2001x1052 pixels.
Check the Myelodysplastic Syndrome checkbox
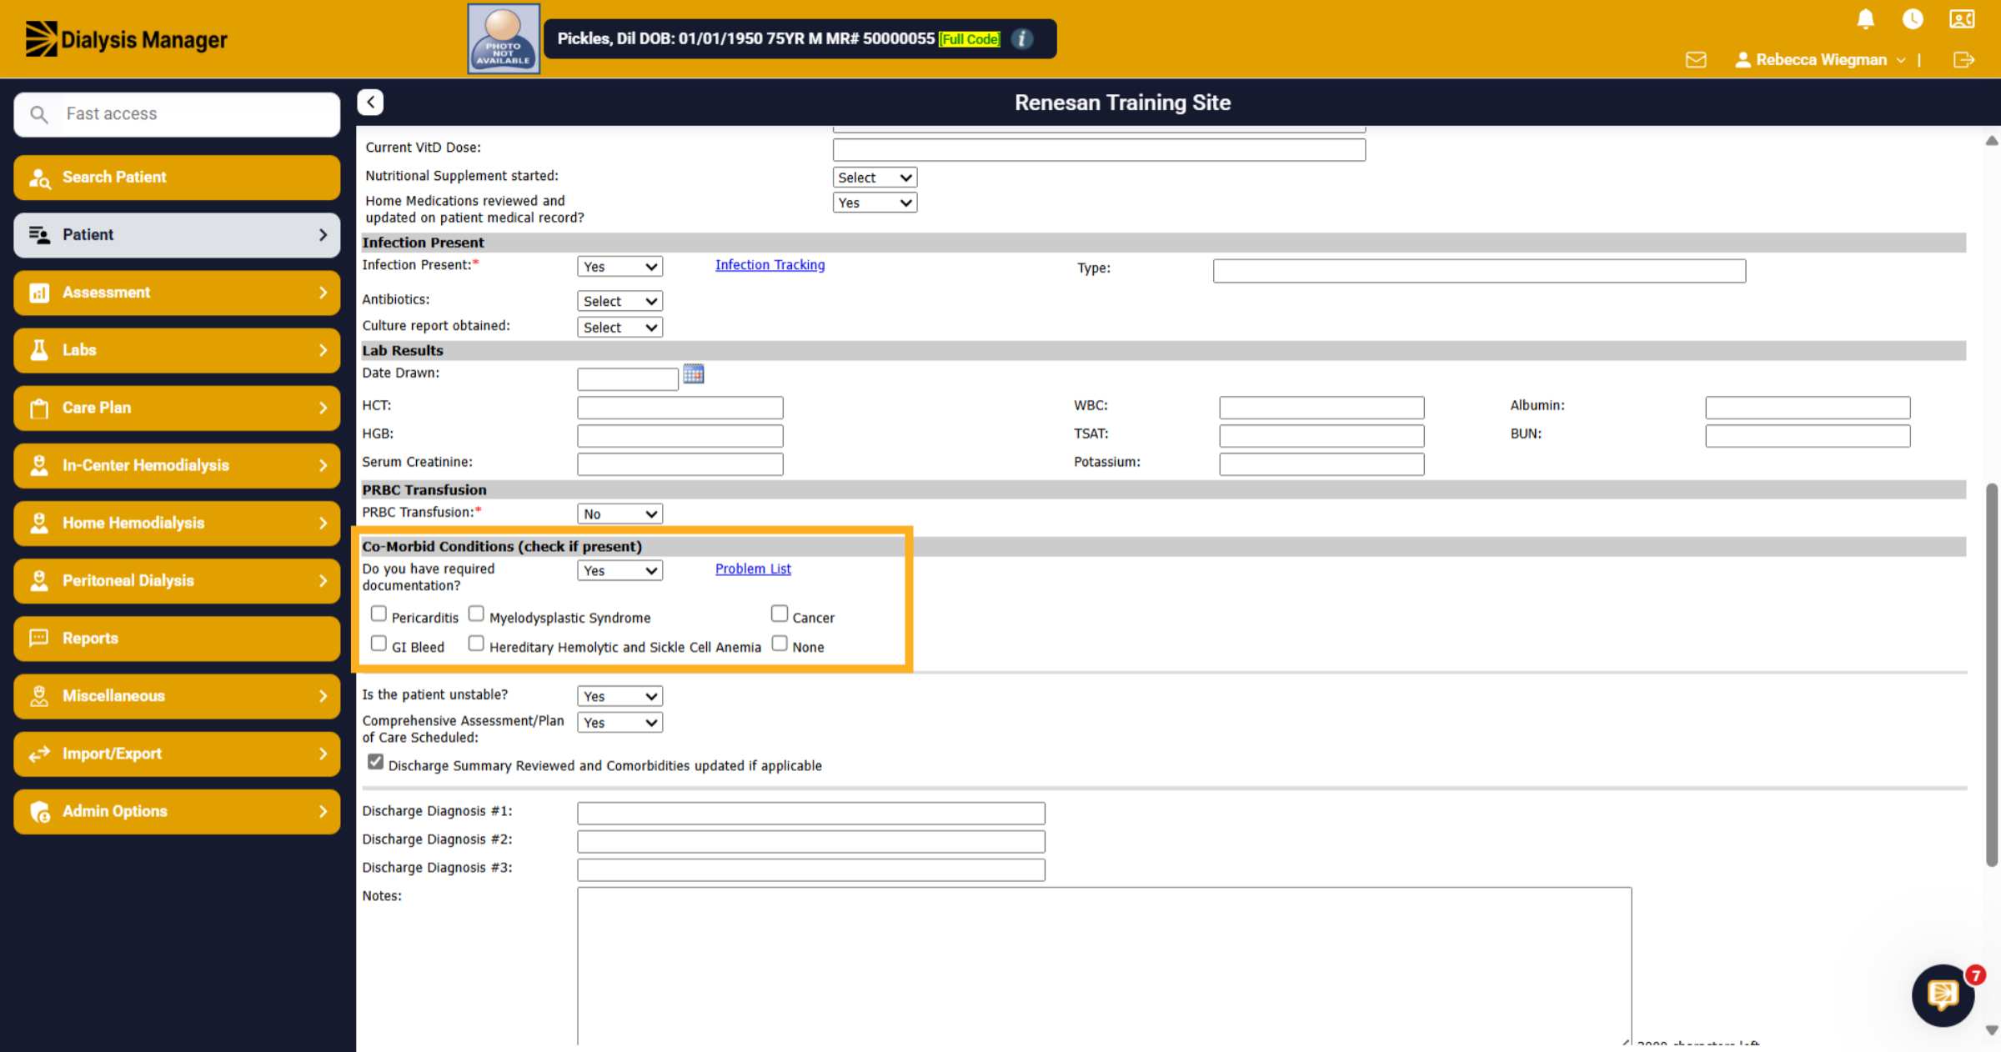(x=476, y=614)
